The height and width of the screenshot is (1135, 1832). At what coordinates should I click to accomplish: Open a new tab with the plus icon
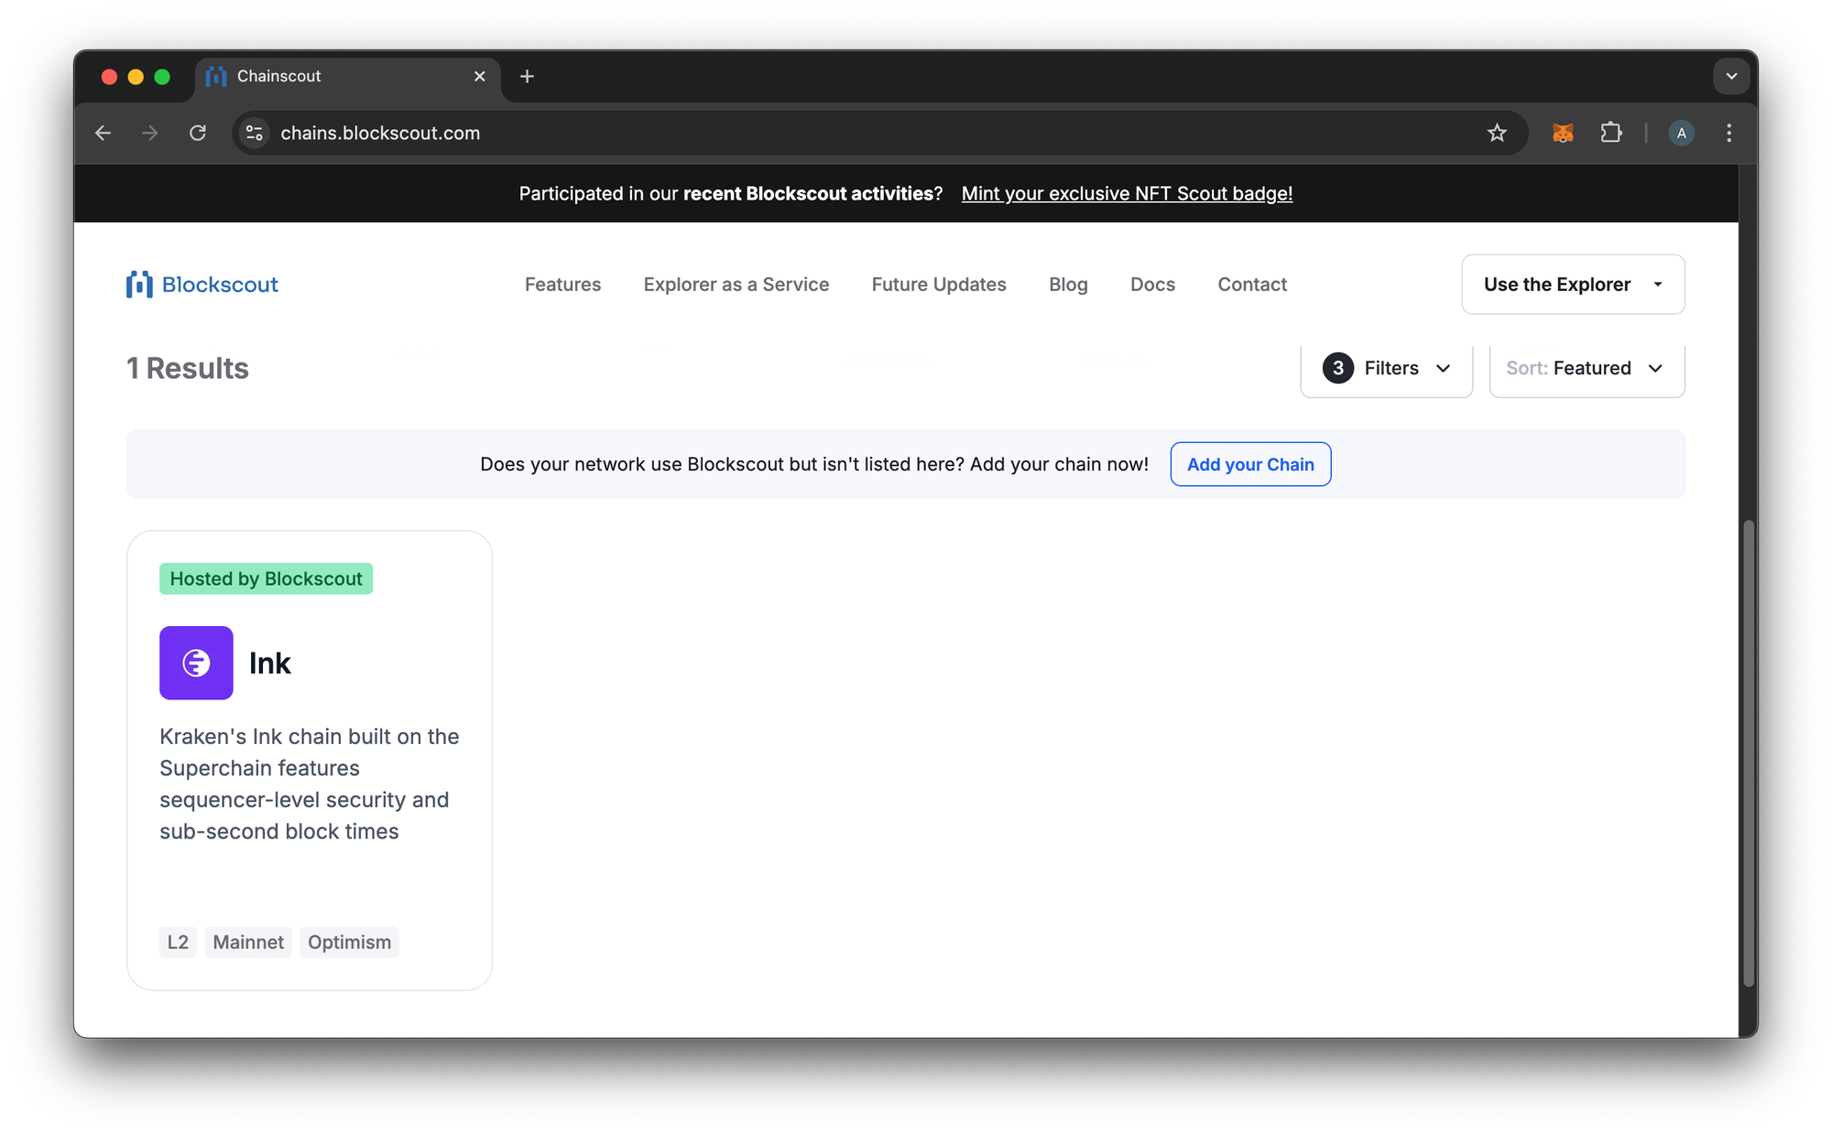527,76
